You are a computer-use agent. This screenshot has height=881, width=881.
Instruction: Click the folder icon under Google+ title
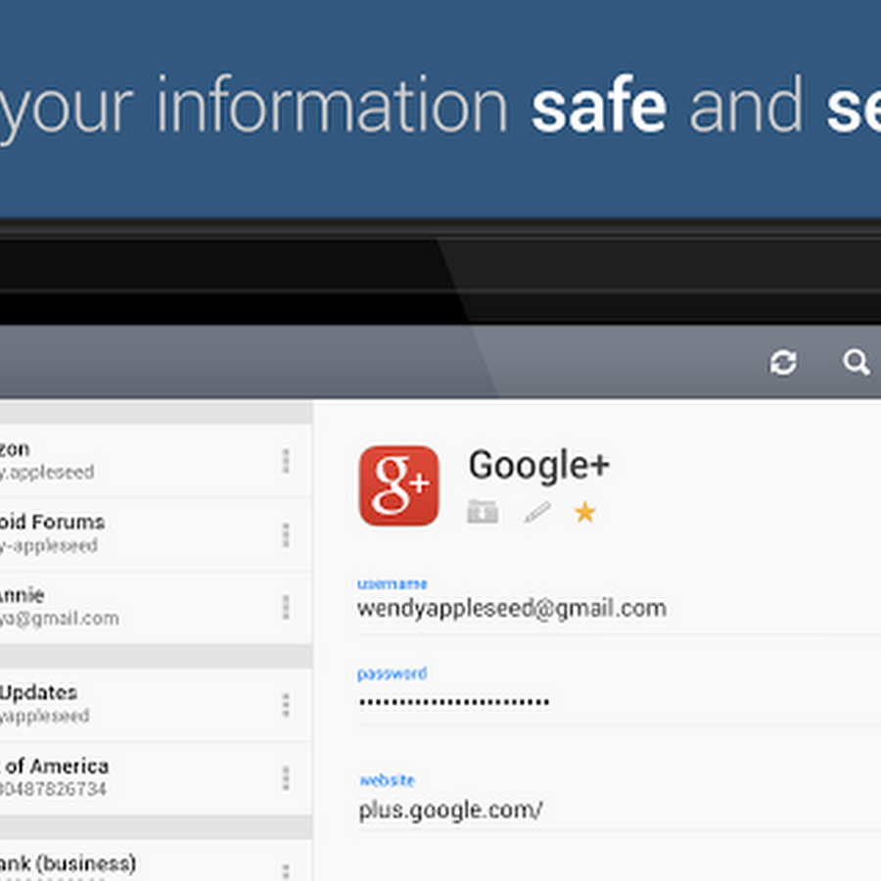point(483,511)
